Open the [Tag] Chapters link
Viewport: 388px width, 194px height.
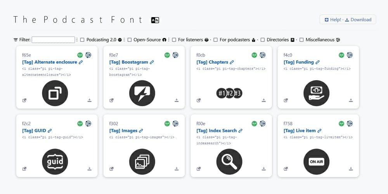[x=215, y=62]
